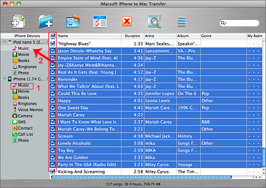Sort by the Genre column header
Image resolution: width=266 pixels, height=188 pixels.
pyautogui.click(x=223, y=36)
